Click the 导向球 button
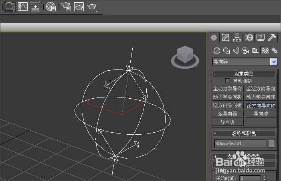 pos(261,113)
